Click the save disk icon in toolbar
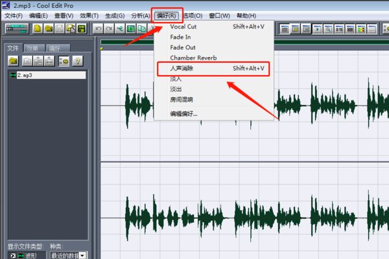The image size is (389, 259). pos(60,28)
